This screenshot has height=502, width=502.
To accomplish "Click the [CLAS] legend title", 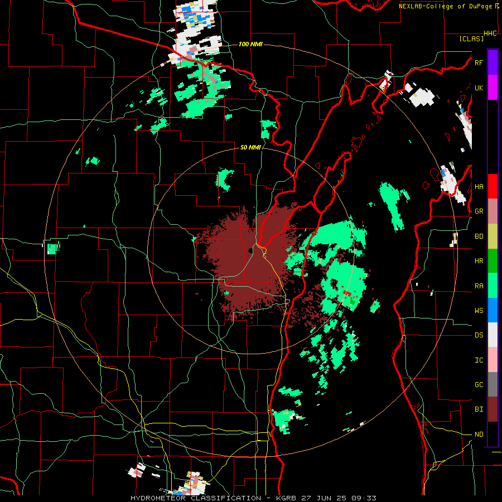I will [471, 38].
